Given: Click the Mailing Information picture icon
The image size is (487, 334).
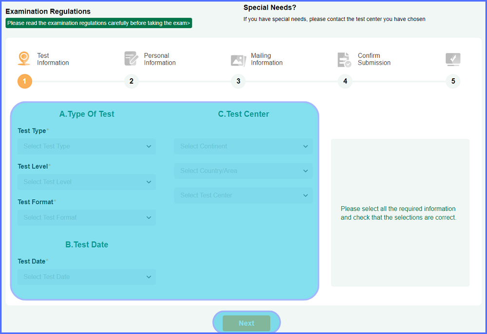Looking at the screenshot, I should [238, 60].
